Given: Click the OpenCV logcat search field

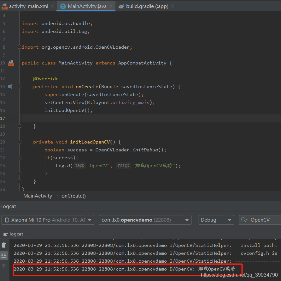Looking at the screenshot, I should 260,220.
